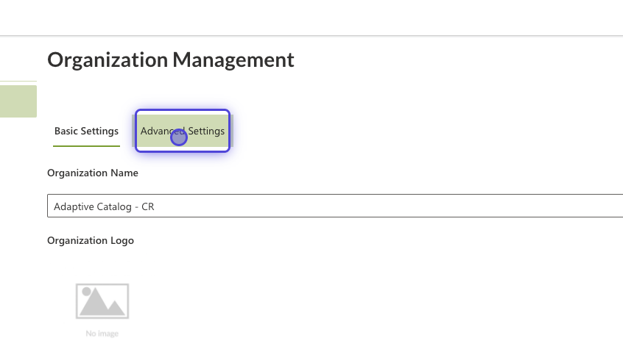623x346 pixels.
Task: Click the word 'Management' in page title
Action: point(233,60)
